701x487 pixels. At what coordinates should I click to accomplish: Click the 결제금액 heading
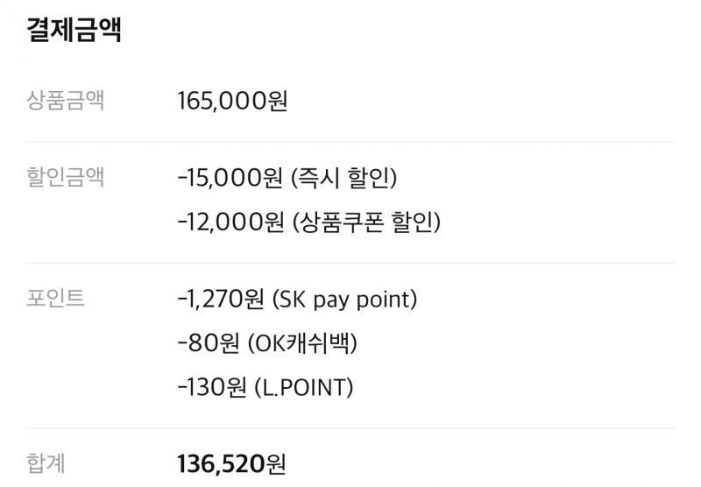(74, 30)
